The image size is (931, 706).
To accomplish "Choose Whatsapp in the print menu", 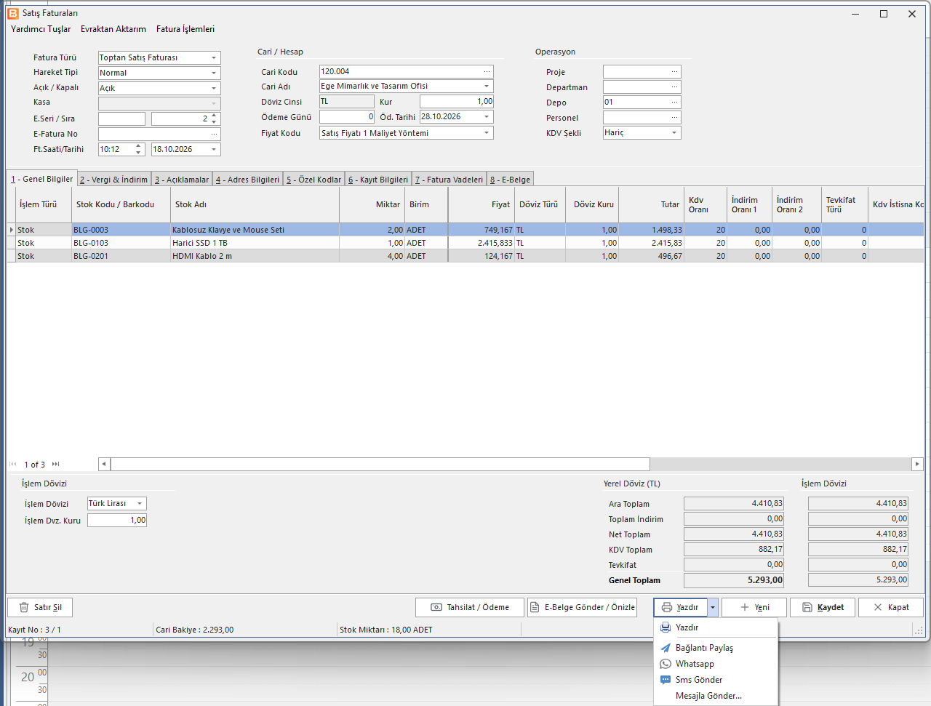I will point(716,664).
